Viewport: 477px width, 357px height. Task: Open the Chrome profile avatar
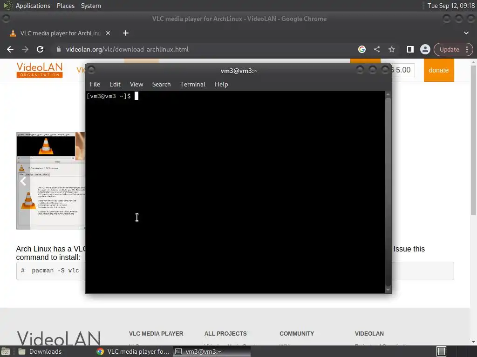click(425, 49)
